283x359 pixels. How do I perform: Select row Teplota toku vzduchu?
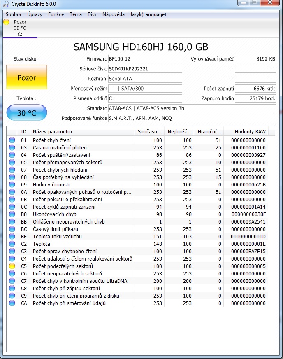pos(137,236)
